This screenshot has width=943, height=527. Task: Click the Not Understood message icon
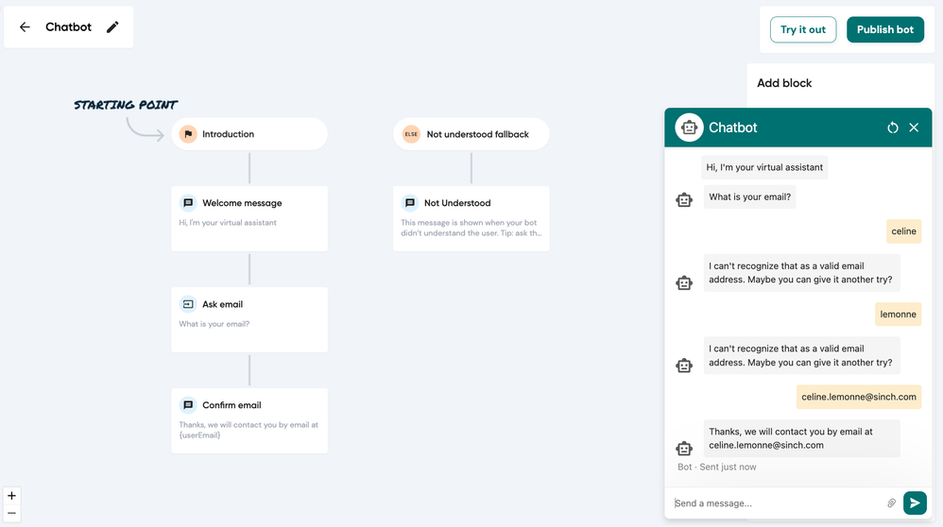pos(409,203)
